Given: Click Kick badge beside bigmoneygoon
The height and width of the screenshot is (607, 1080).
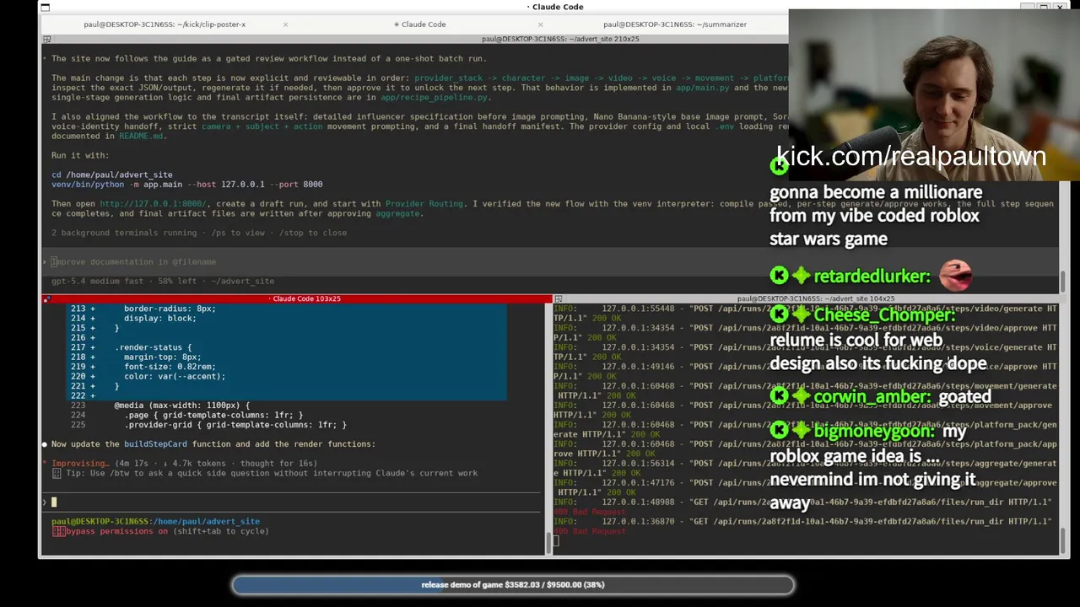Looking at the screenshot, I should (779, 432).
